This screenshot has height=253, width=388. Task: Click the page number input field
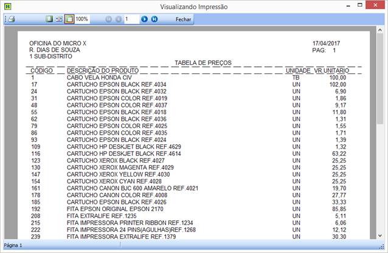pyautogui.click(x=131, y=19)
